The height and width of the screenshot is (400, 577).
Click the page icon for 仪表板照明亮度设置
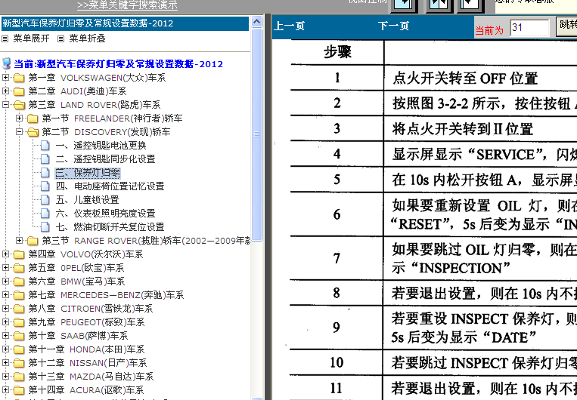click(45, 214)
